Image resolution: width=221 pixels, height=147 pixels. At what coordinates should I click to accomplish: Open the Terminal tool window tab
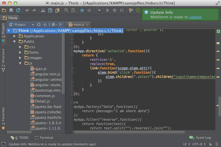coord(44,138)
